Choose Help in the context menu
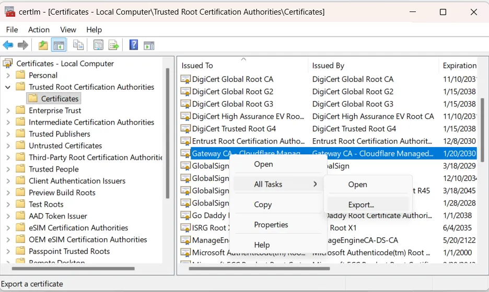Screen dimensions: 489x292 point(277,245)
